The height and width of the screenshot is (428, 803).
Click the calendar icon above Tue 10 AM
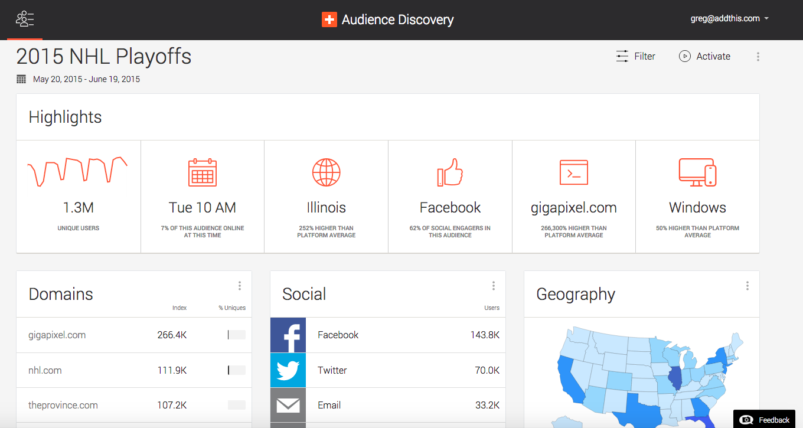[x=203, y=172]
